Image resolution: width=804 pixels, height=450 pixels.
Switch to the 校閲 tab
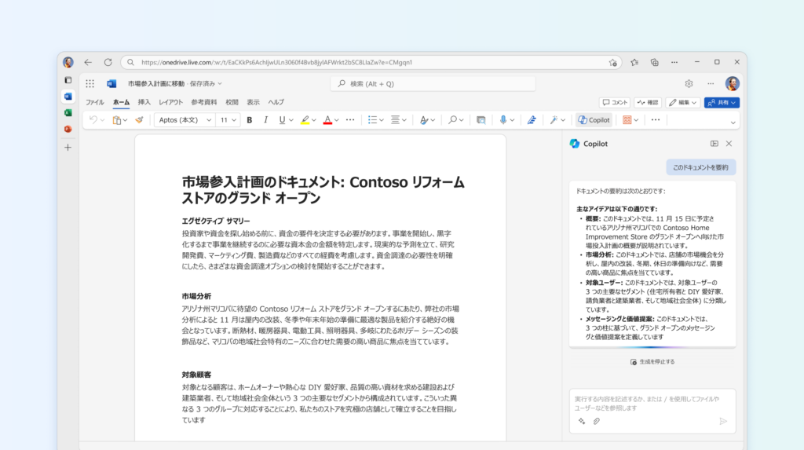232,103
